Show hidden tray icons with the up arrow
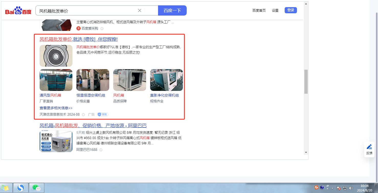 (332, 188)
